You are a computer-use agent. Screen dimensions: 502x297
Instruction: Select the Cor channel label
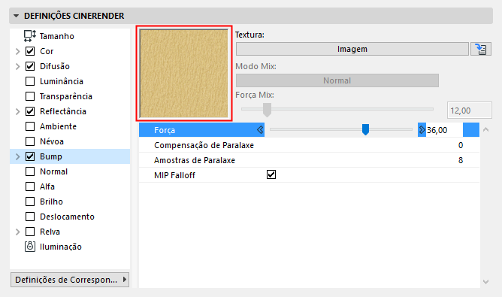pyautogui.click(x=47, y=51)
